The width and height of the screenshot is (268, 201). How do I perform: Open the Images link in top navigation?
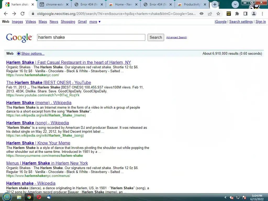[x=18, y=22]
